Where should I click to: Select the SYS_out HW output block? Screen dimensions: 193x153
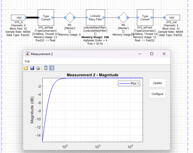point(172,18)
